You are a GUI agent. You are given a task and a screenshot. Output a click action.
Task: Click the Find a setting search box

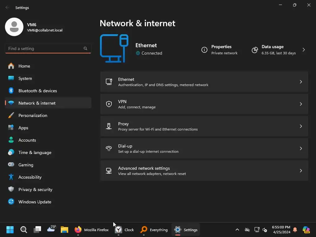tap(45, 48)
